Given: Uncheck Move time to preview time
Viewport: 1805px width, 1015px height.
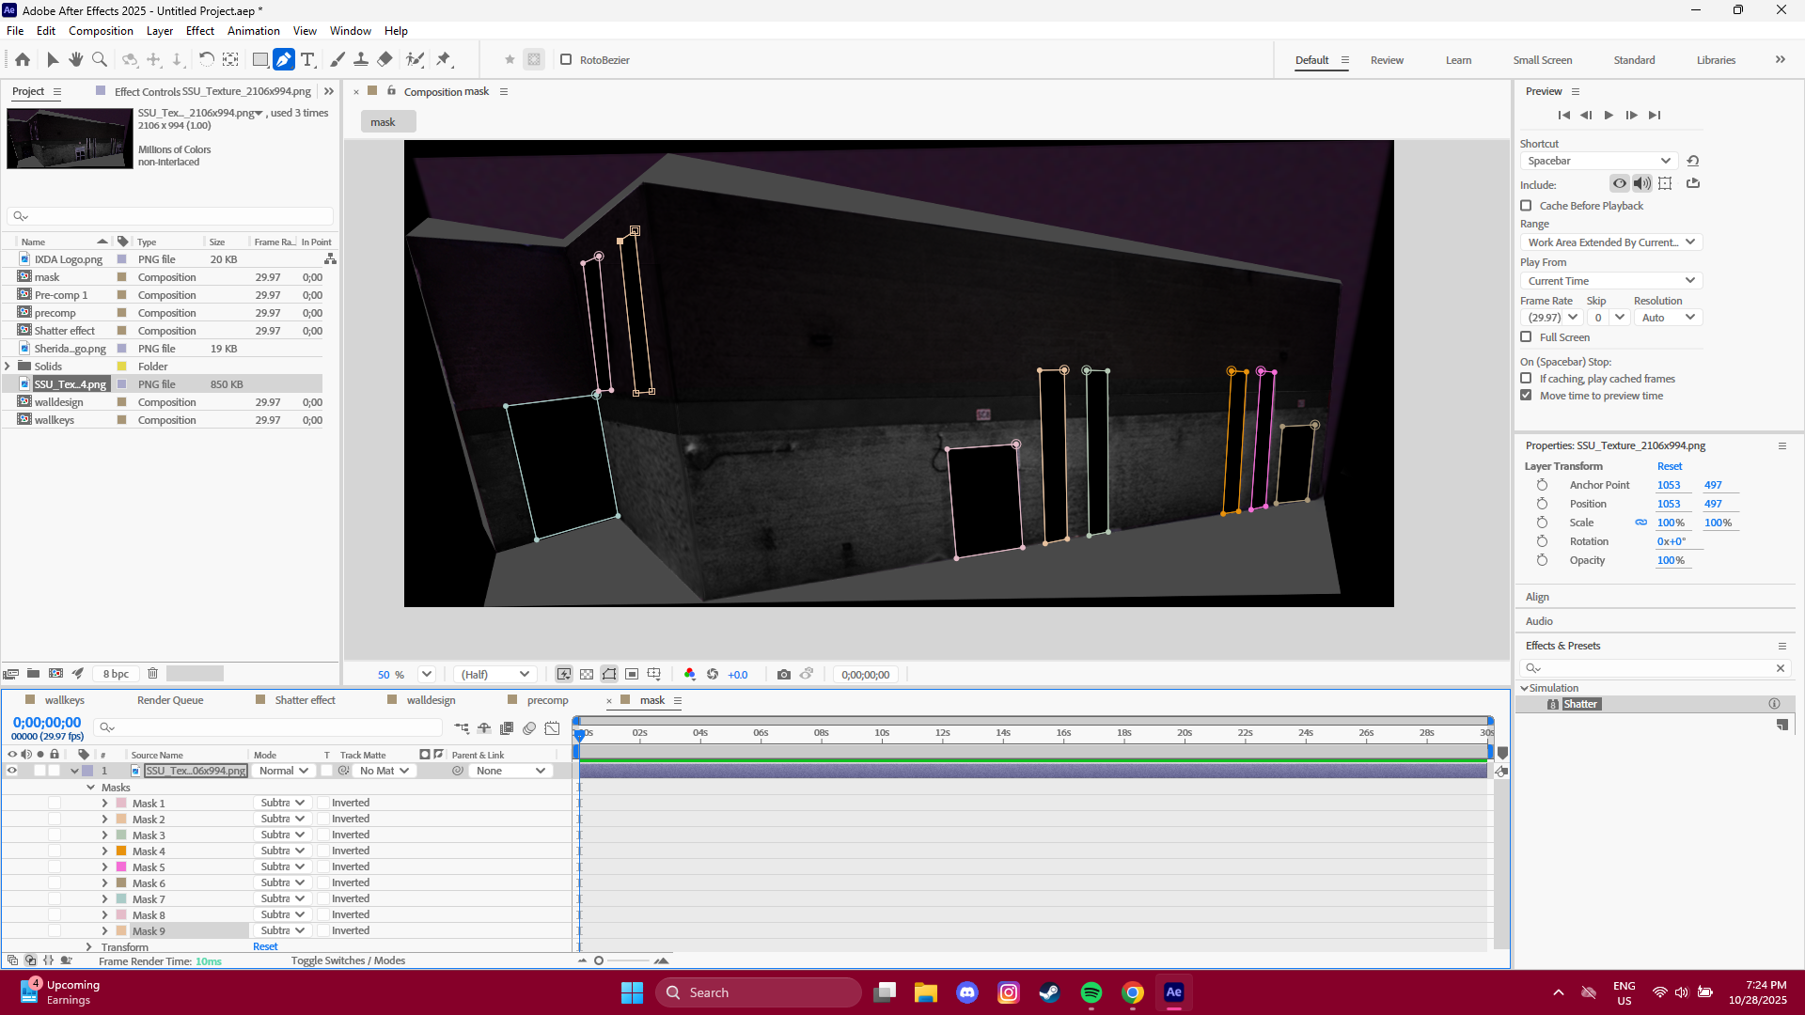Looking at the screenshot, I should tap(1526, 396).
